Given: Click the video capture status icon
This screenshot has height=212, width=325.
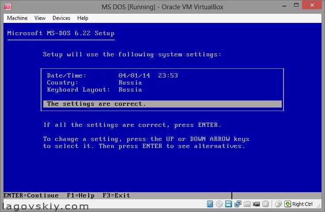Looking at the screenshot, I should click(x=256, y=204).
